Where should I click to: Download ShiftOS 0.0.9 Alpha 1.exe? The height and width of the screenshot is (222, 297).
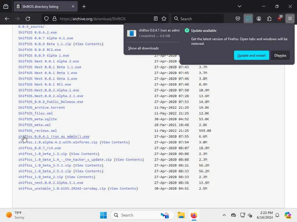point(44,55)
